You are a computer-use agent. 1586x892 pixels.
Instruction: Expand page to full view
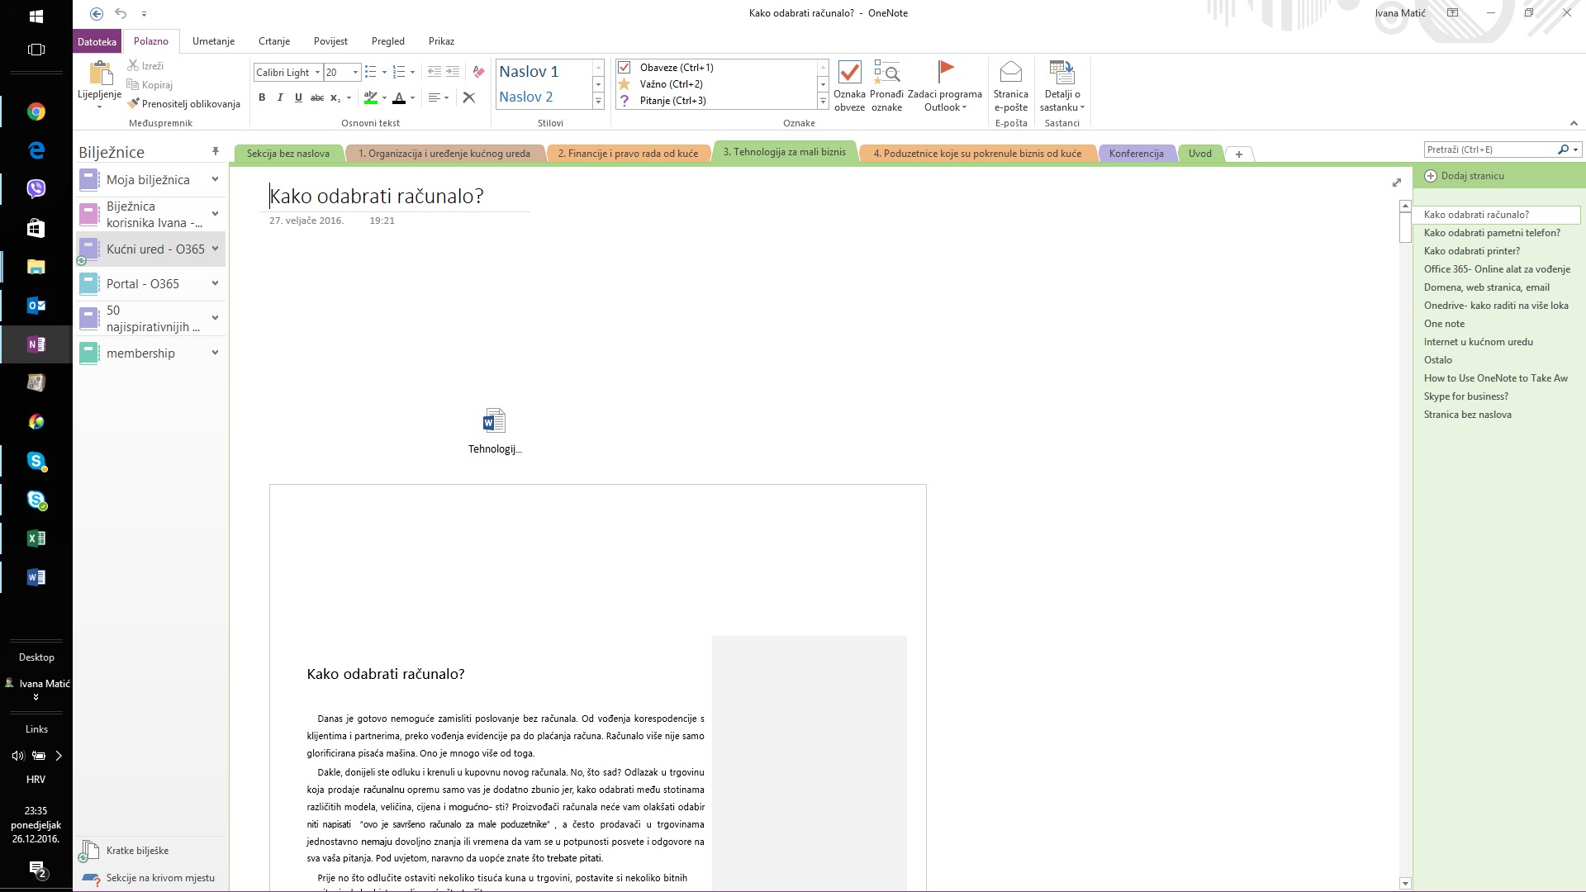coord(1396,183)
